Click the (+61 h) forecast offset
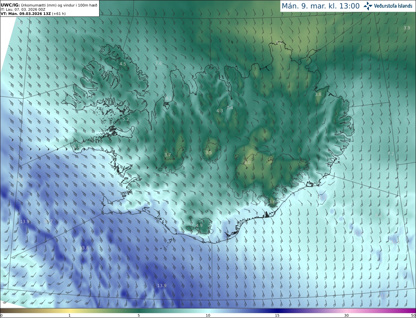 pos(59,14)
